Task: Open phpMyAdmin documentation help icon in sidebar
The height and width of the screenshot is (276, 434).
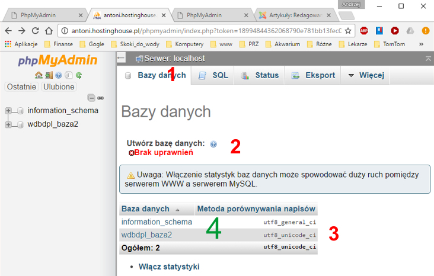Action: point(59,75)
